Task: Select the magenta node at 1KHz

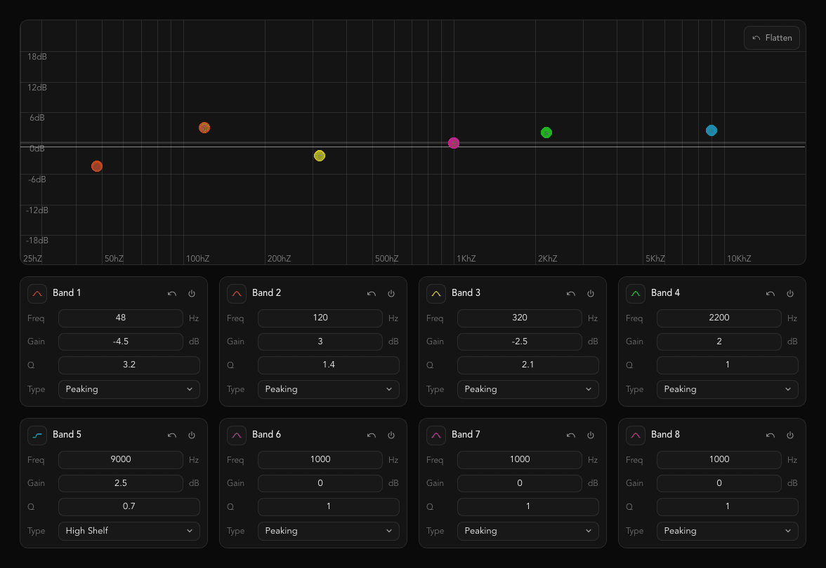Action: [x=454, y=143]
